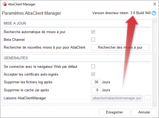Click Rechercher des mises à jour button

120,48
